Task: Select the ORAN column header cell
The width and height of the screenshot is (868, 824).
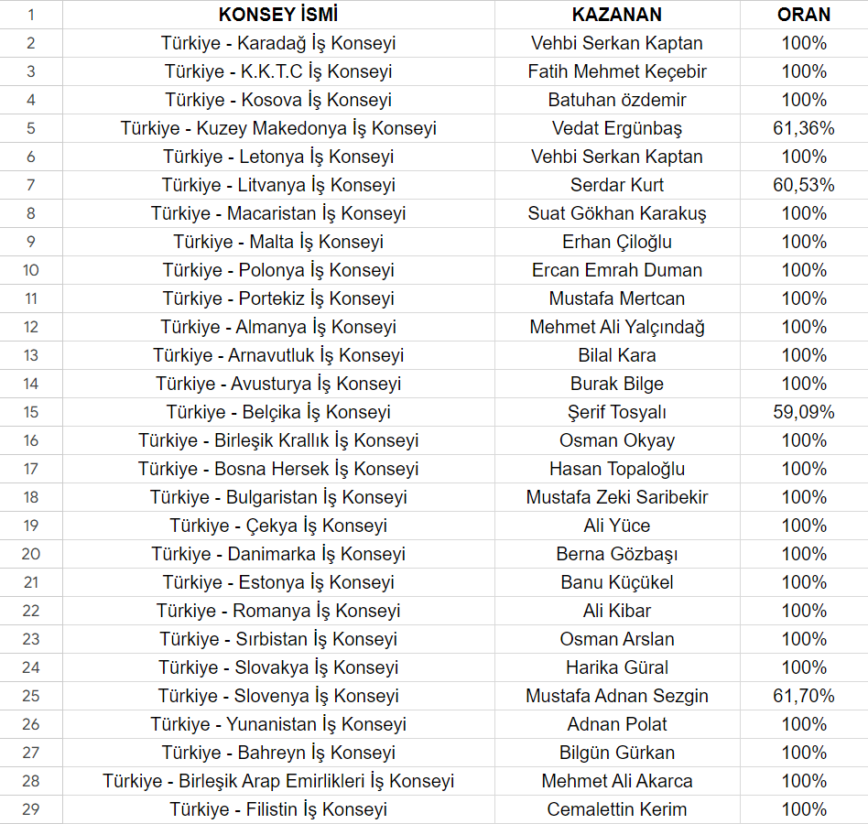Action: click(804, 15)
